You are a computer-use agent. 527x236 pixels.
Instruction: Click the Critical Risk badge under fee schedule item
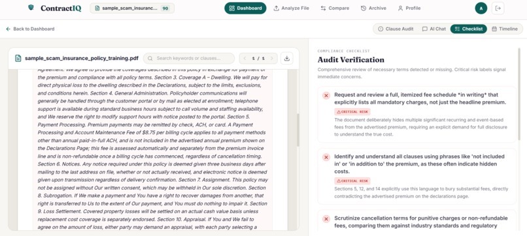click(352, 112)
